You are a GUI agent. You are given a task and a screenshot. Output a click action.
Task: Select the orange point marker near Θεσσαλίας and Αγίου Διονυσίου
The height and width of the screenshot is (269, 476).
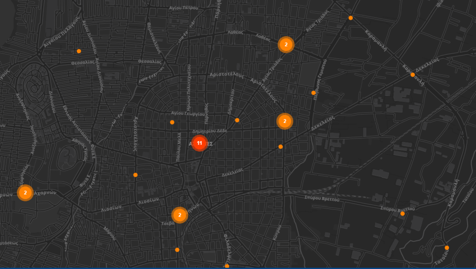(x=79, y=51)
